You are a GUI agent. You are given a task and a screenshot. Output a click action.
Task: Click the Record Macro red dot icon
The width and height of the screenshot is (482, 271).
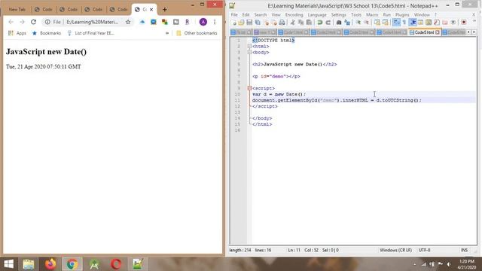pyautogui.click(x=464, y=23)
